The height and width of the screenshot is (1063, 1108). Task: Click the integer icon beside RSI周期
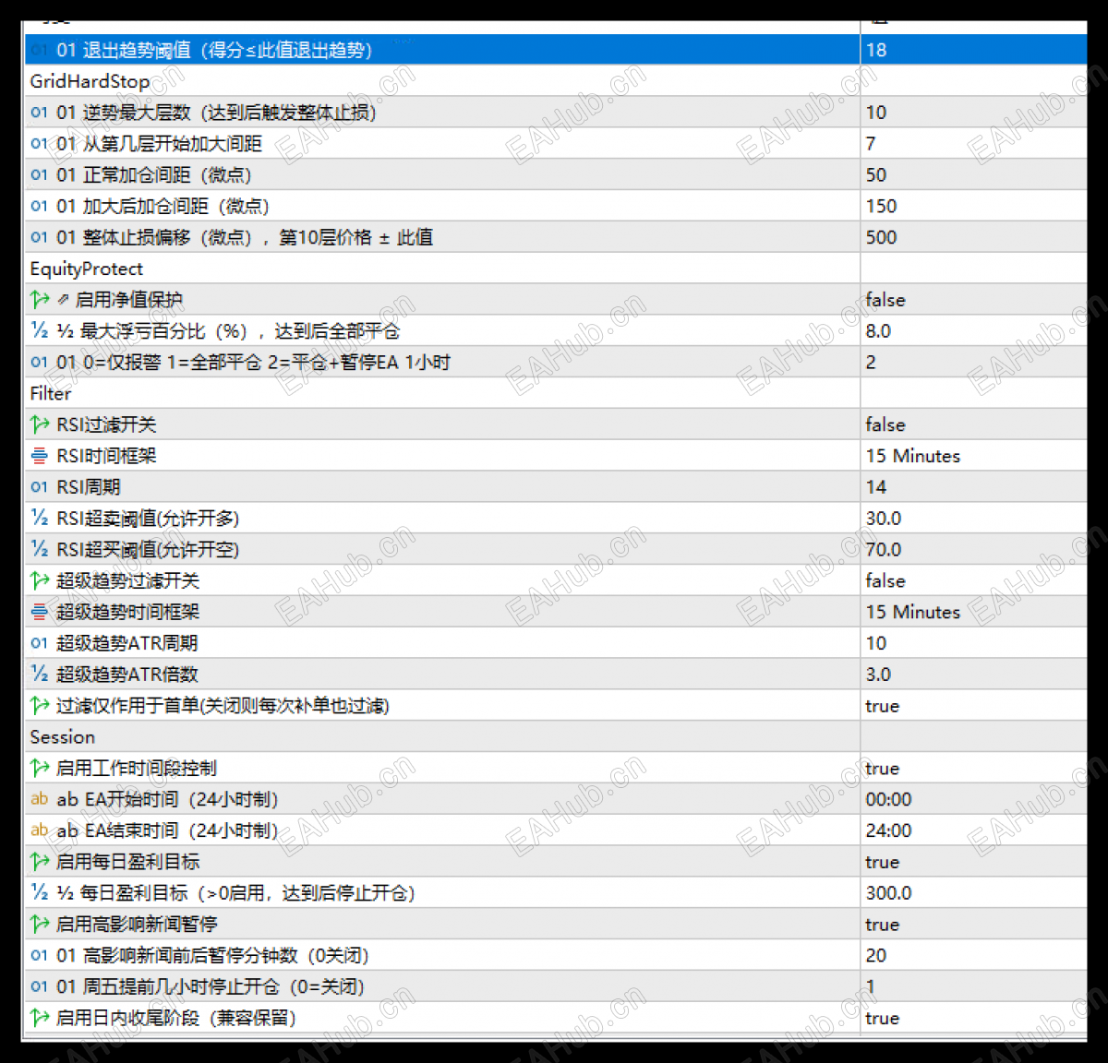(39, 487)
